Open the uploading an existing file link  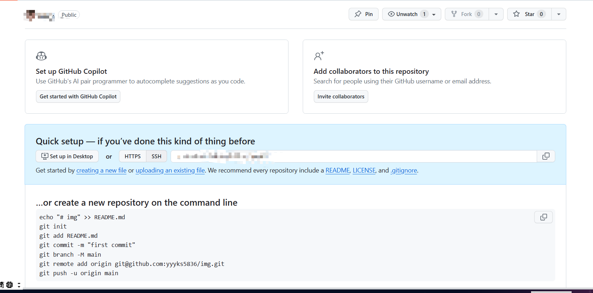(170, 170)
